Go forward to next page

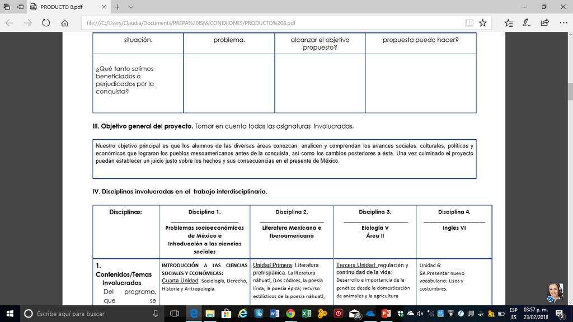click(x=28, y=22)
